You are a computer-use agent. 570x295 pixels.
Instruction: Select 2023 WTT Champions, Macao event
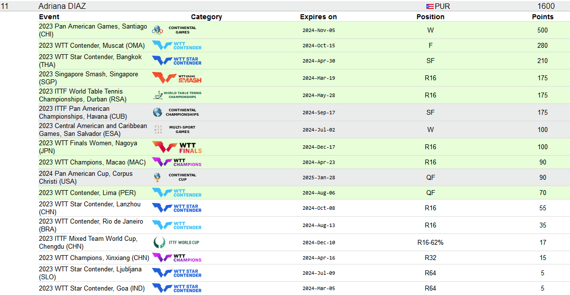coord(92,162)
